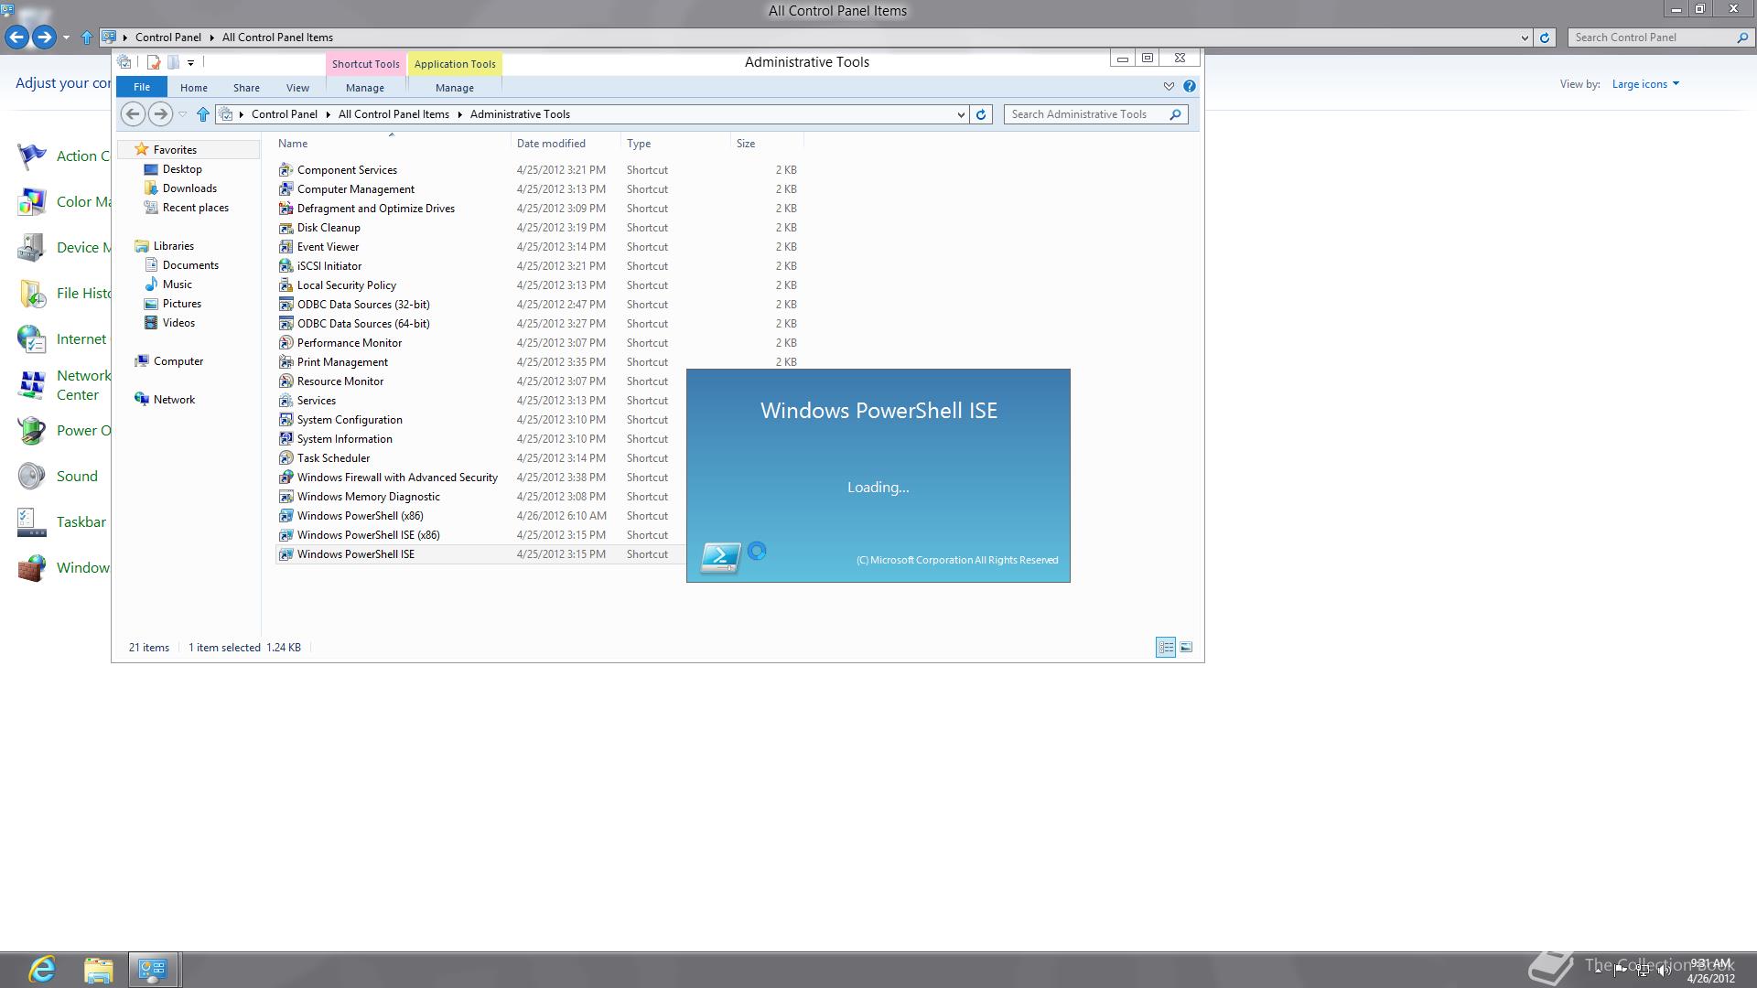Sort by Date modified column
The height and width of the screenshot is (988, 1757).
(x=566, y=144)
